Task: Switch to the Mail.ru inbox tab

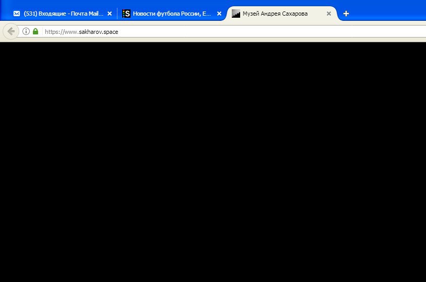Action: tap(63, 14)
